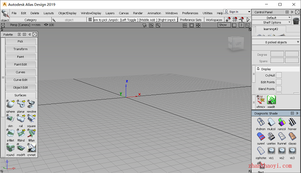Screen dimensions: 301x173
Task: Apply clayao clay ambient occlusion shading
Action: pyautogui.click(x=292, y=137)
